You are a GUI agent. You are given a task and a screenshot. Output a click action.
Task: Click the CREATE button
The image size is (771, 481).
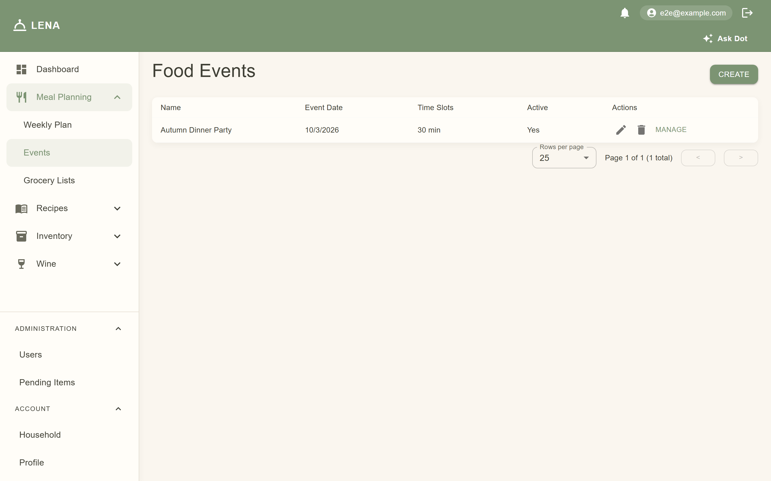[734, 75]
